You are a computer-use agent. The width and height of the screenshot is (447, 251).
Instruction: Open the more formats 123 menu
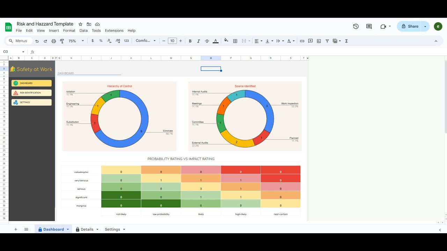point(126,41)
